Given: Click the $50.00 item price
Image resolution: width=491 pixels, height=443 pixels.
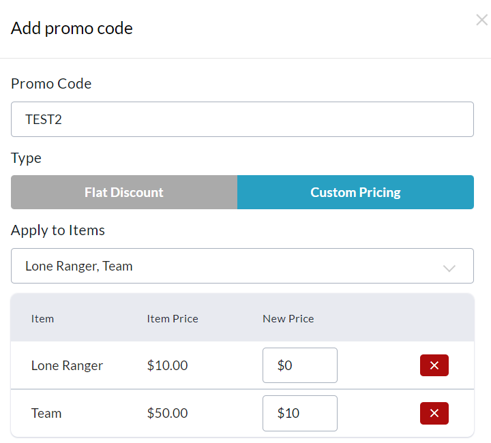Looking at the screenshot, I should pos(167,413).
